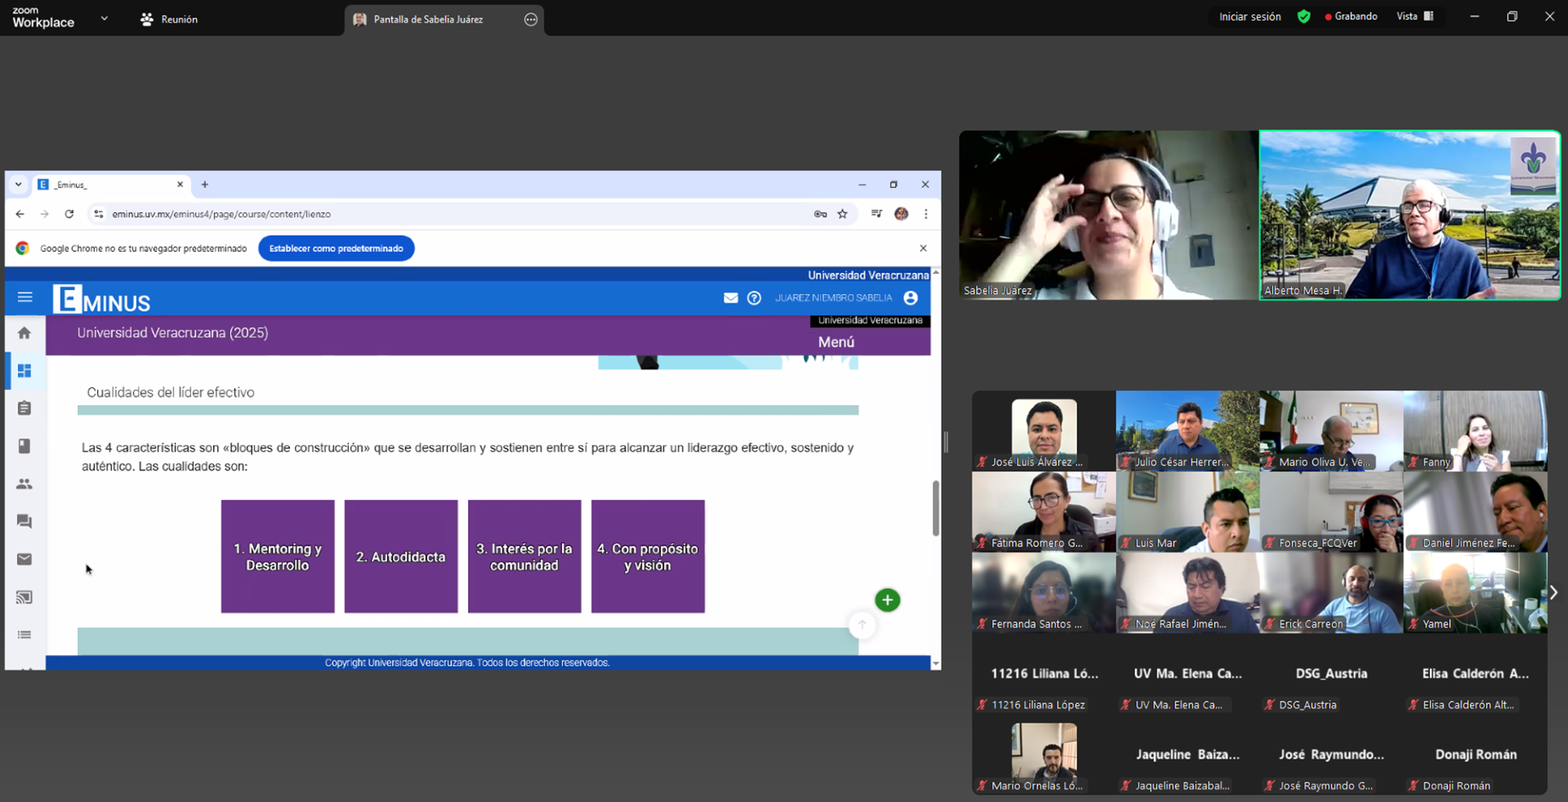Show next page of participant videos
This screenshot has width=1568, height=802.
point(1553,593)
